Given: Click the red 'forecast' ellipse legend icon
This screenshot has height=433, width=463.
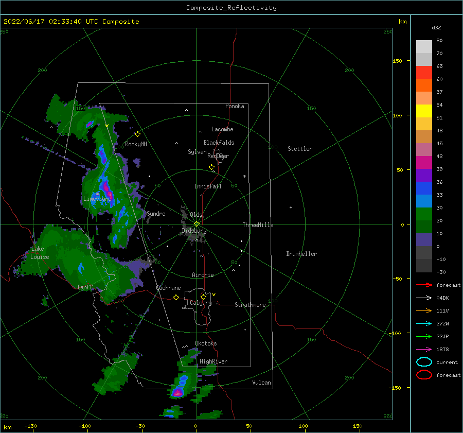Looking at the screenshot, I should click(424, 375).
